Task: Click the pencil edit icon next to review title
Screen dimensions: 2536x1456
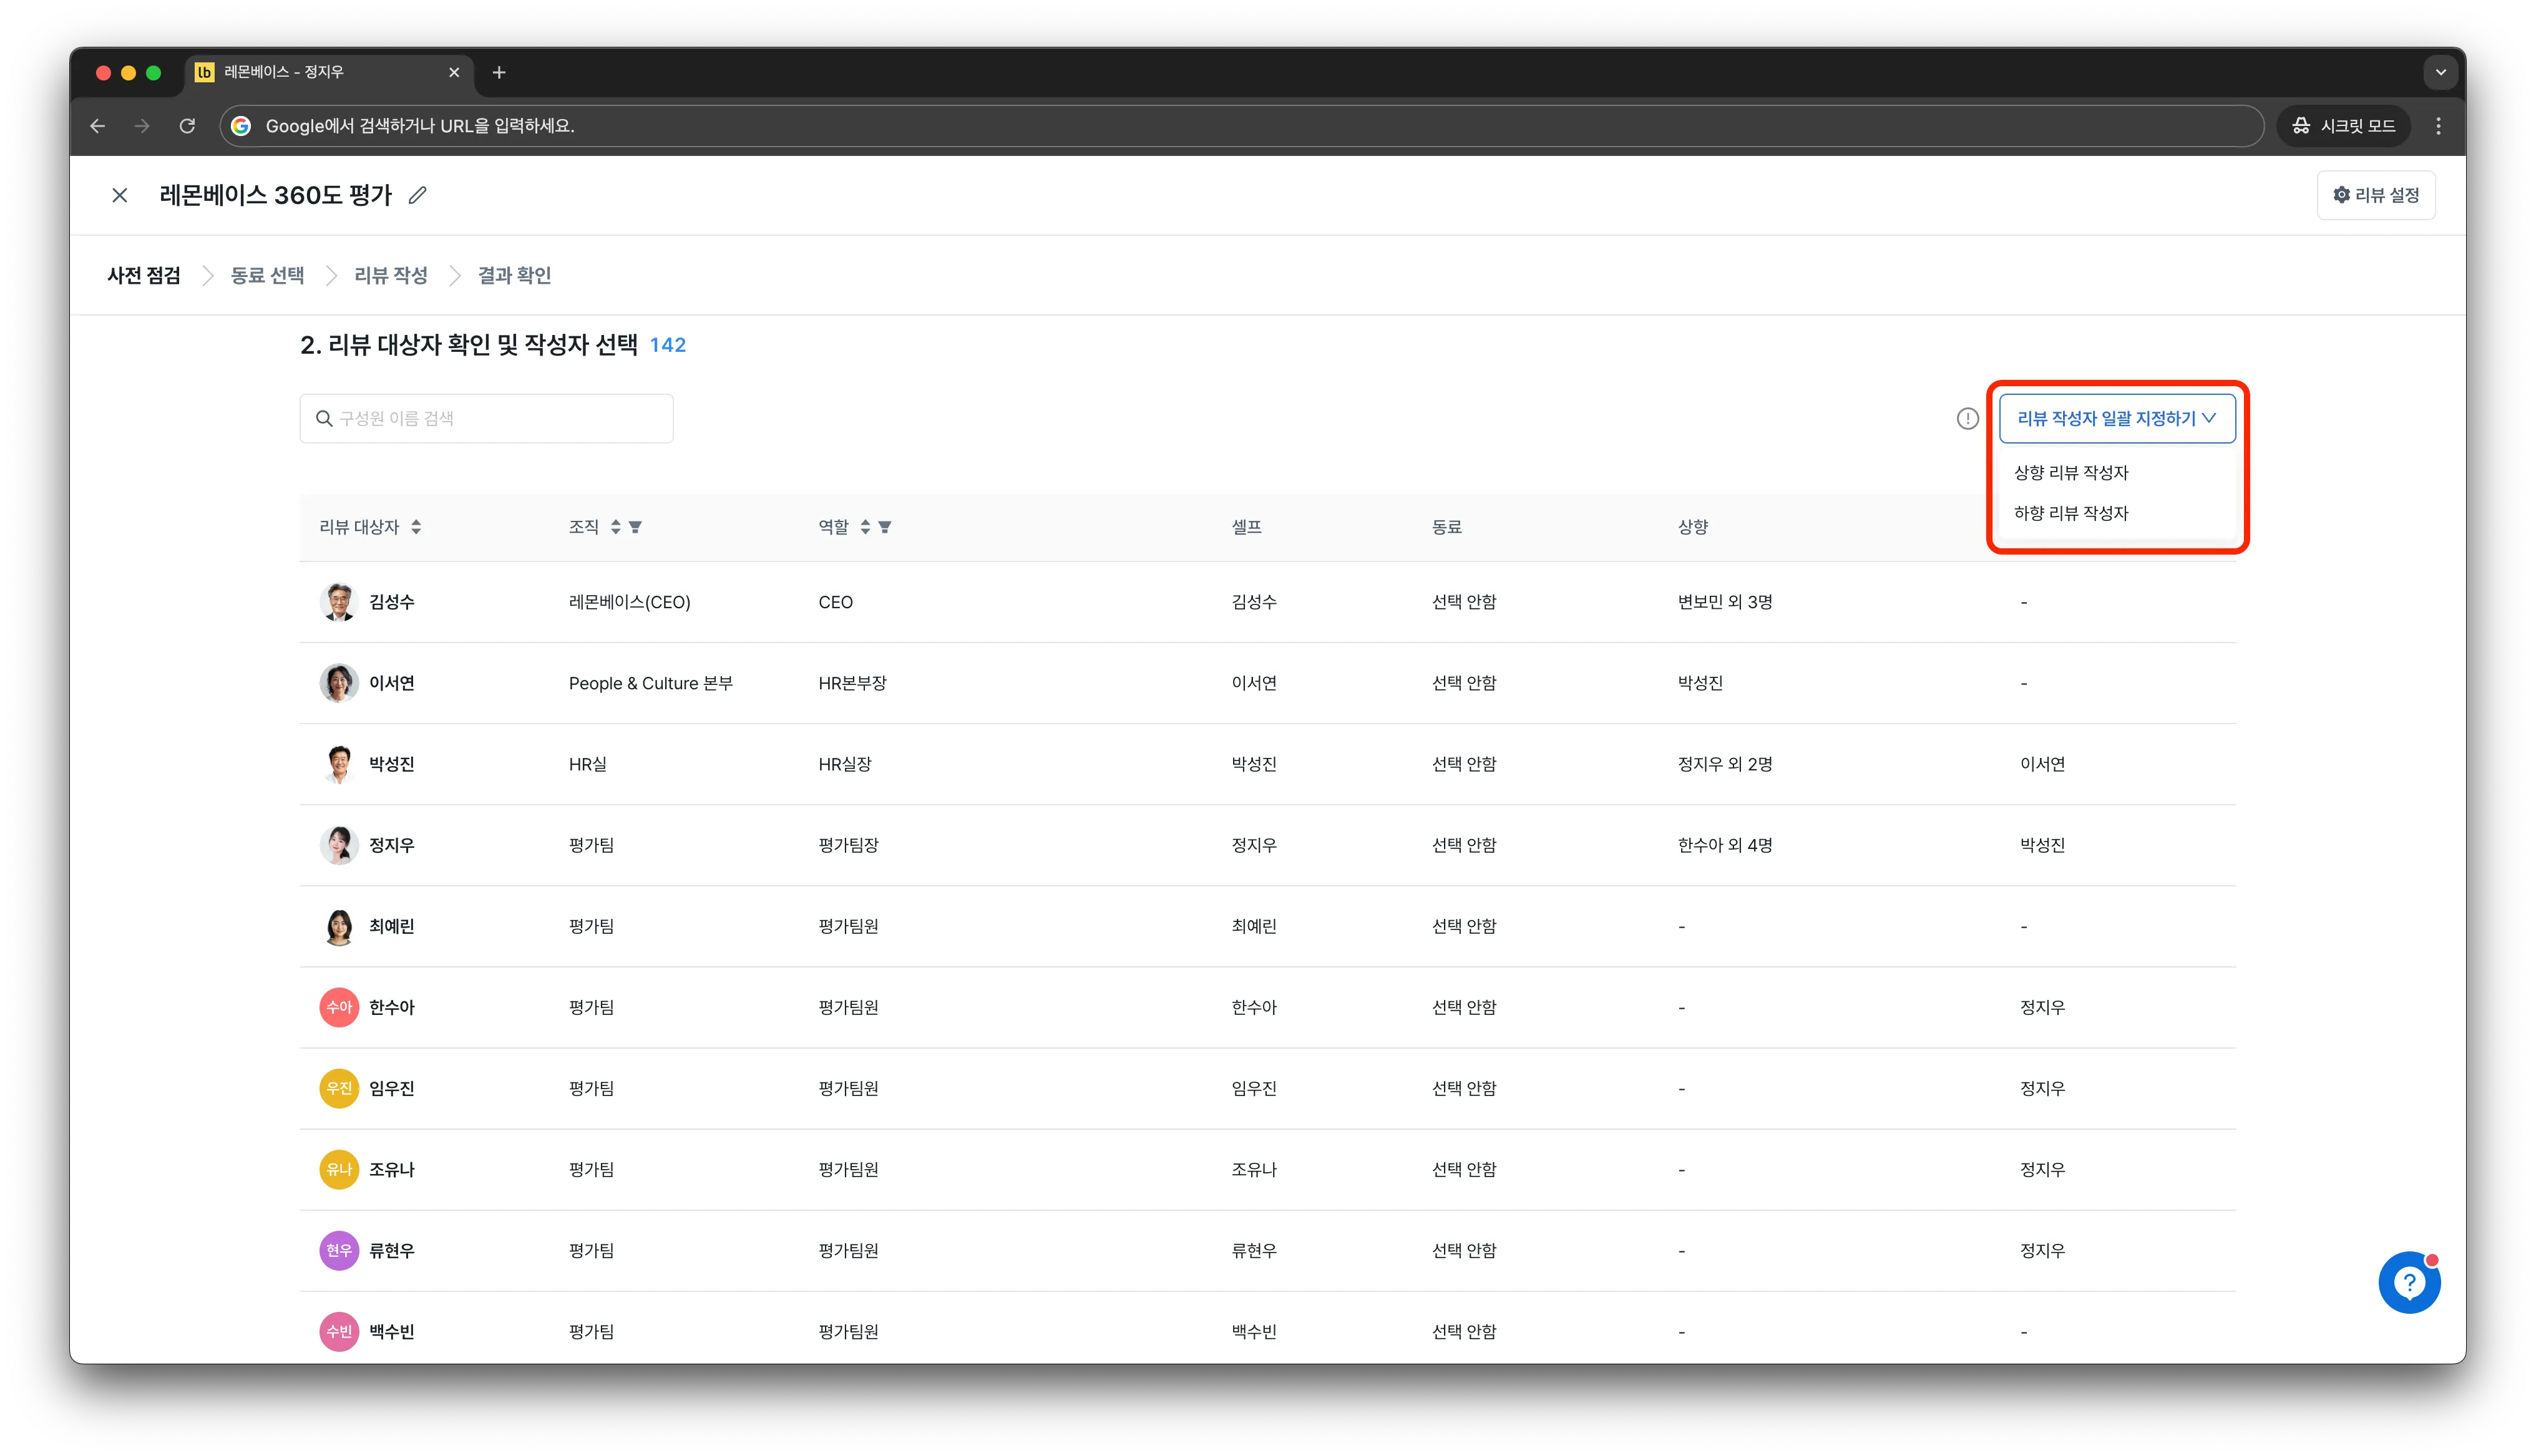Action: [418, 195]
